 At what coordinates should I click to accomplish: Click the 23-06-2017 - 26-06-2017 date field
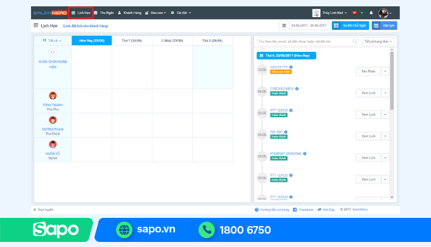coord(309,25)
